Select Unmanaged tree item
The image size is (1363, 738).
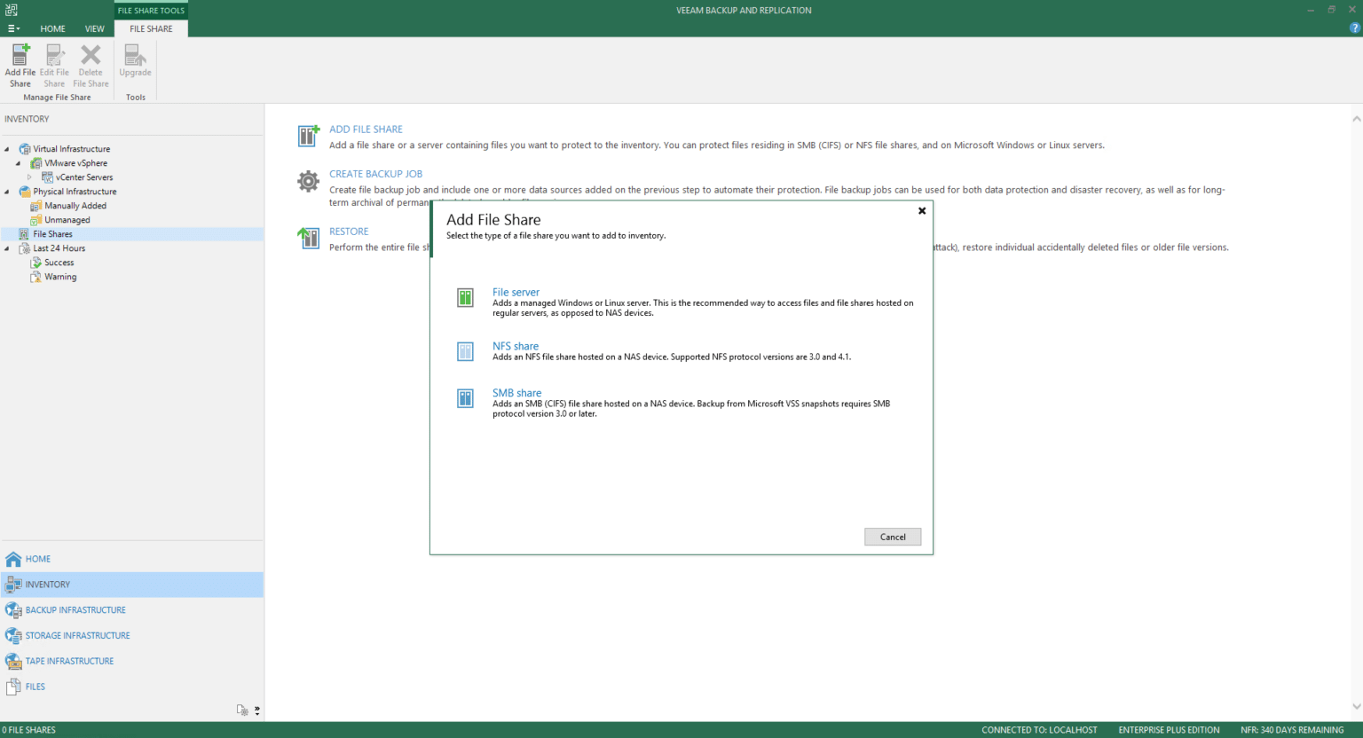point(67,220)
